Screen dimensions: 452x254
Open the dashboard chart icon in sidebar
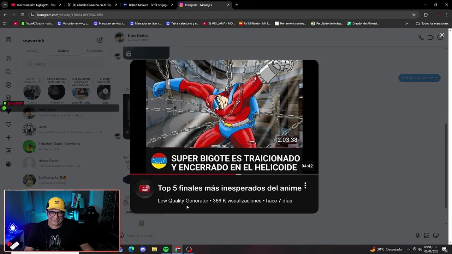click(8, 151)
